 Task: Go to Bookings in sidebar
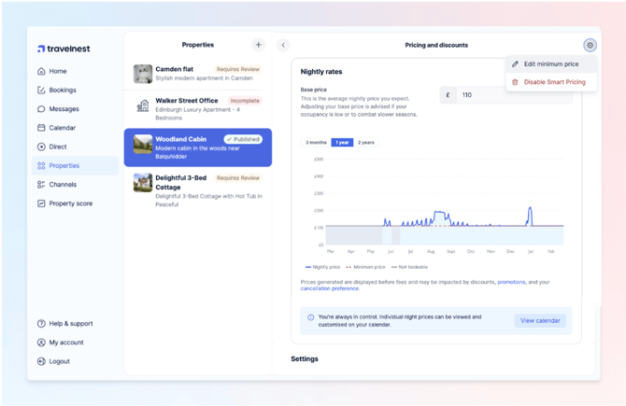[x=75, y=91]
